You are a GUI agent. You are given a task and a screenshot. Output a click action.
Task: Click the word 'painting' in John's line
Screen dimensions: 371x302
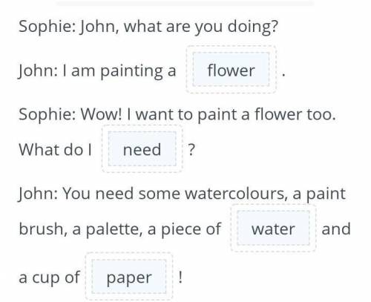[x=131, y=71]
